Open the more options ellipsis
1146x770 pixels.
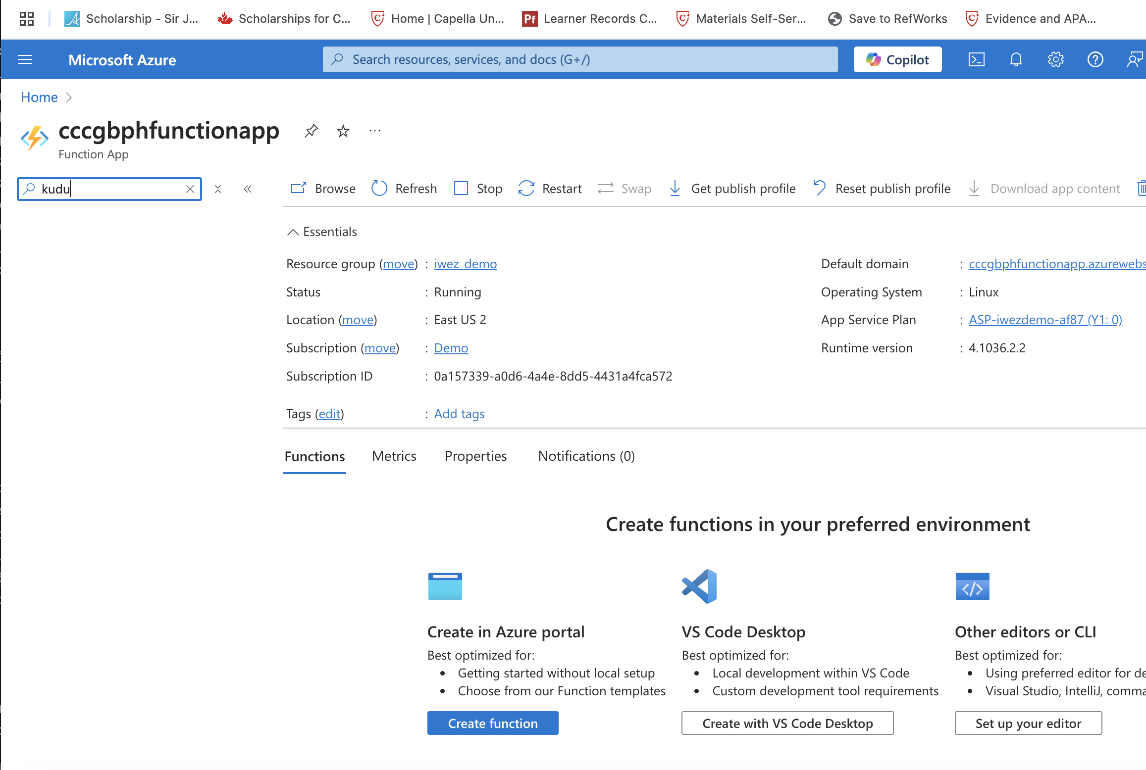tap(375, 131)
